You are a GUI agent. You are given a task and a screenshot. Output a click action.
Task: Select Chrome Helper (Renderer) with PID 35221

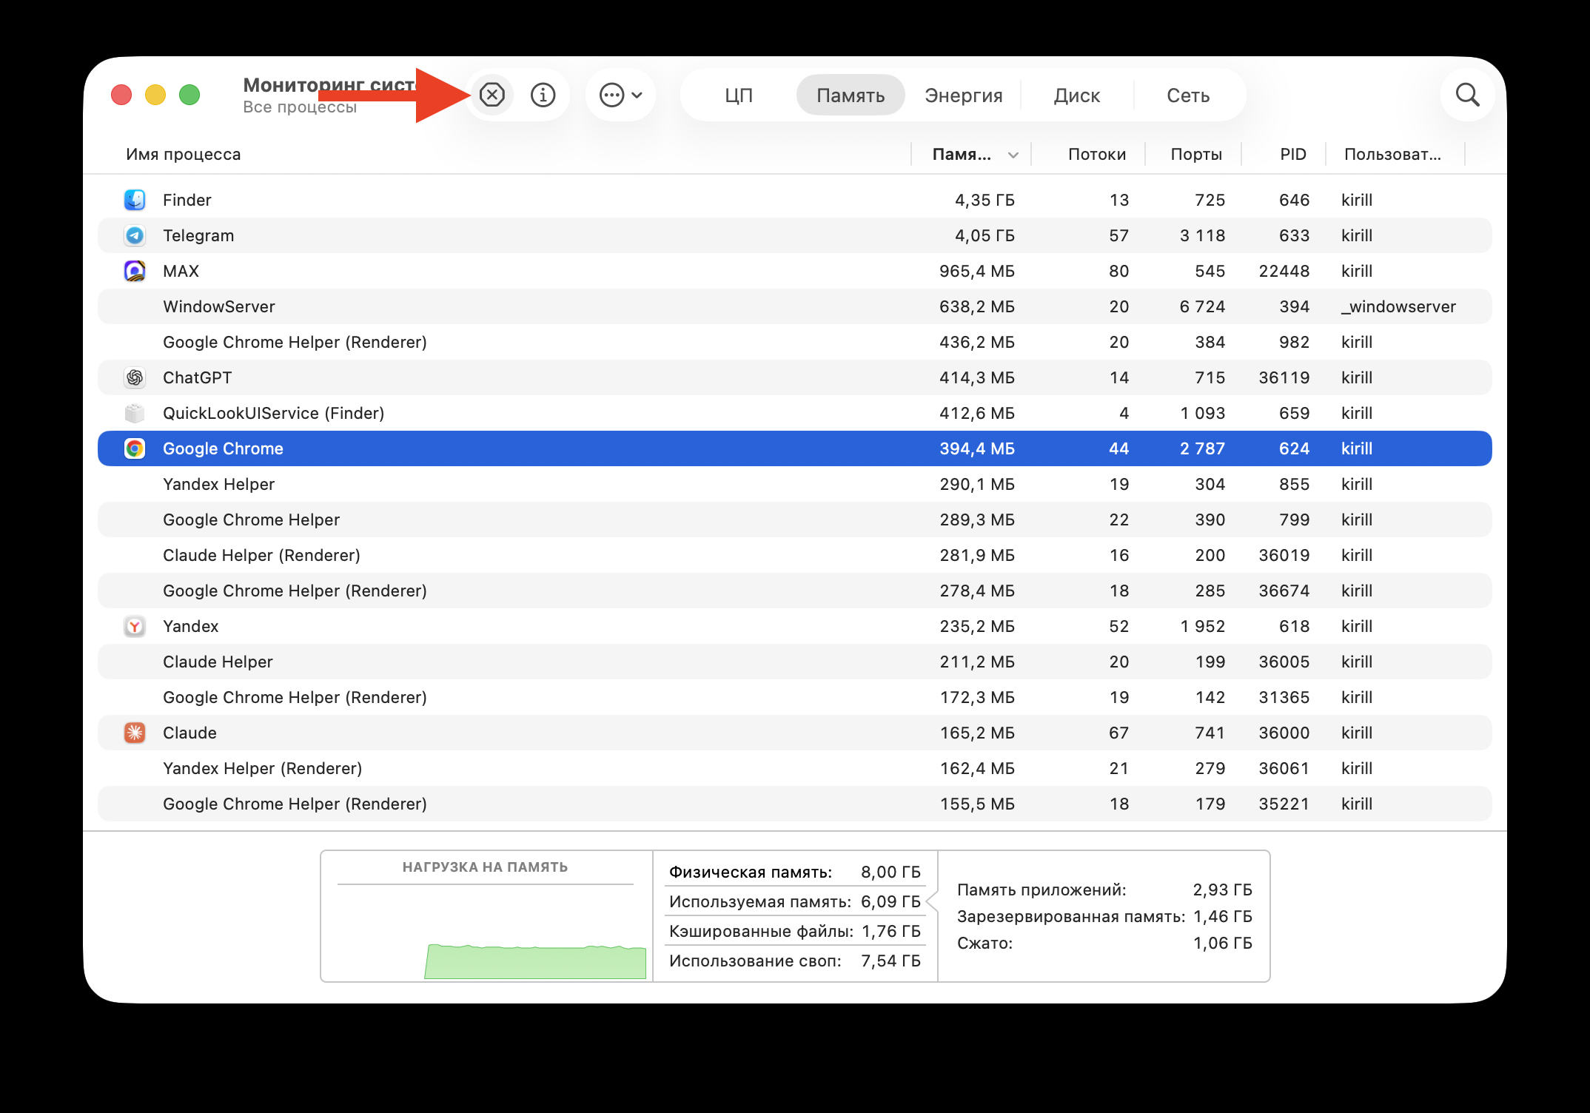click(x=794, y=804)
